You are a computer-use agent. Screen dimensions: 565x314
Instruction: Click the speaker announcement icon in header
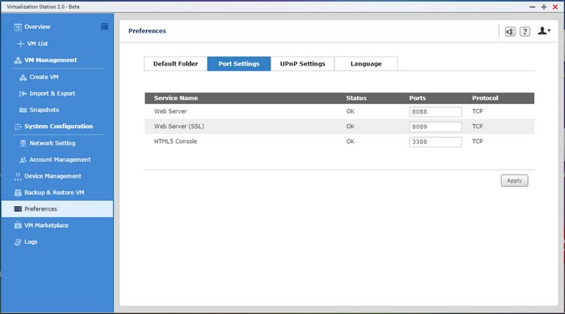[x=510, y=32]
